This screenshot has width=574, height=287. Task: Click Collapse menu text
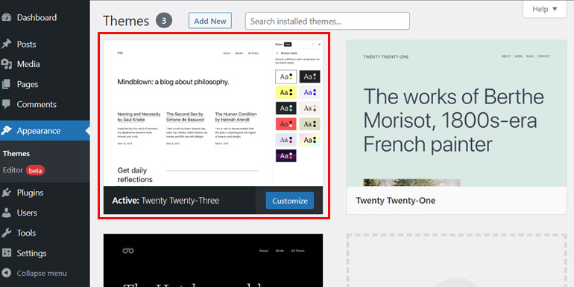coord(42,273)
